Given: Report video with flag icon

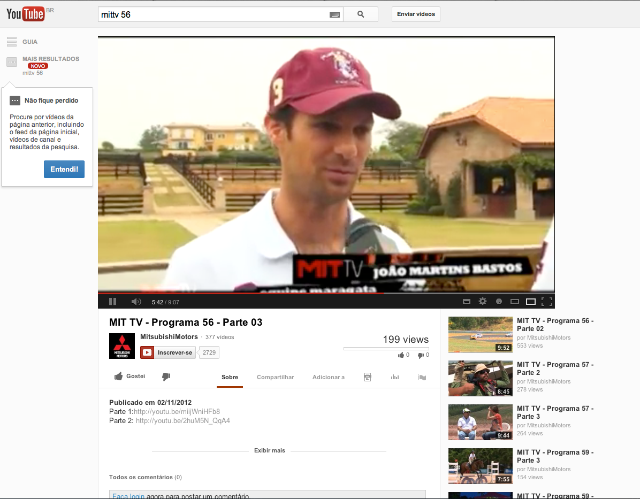Looking at the screenshot, I should click(422, 377).
